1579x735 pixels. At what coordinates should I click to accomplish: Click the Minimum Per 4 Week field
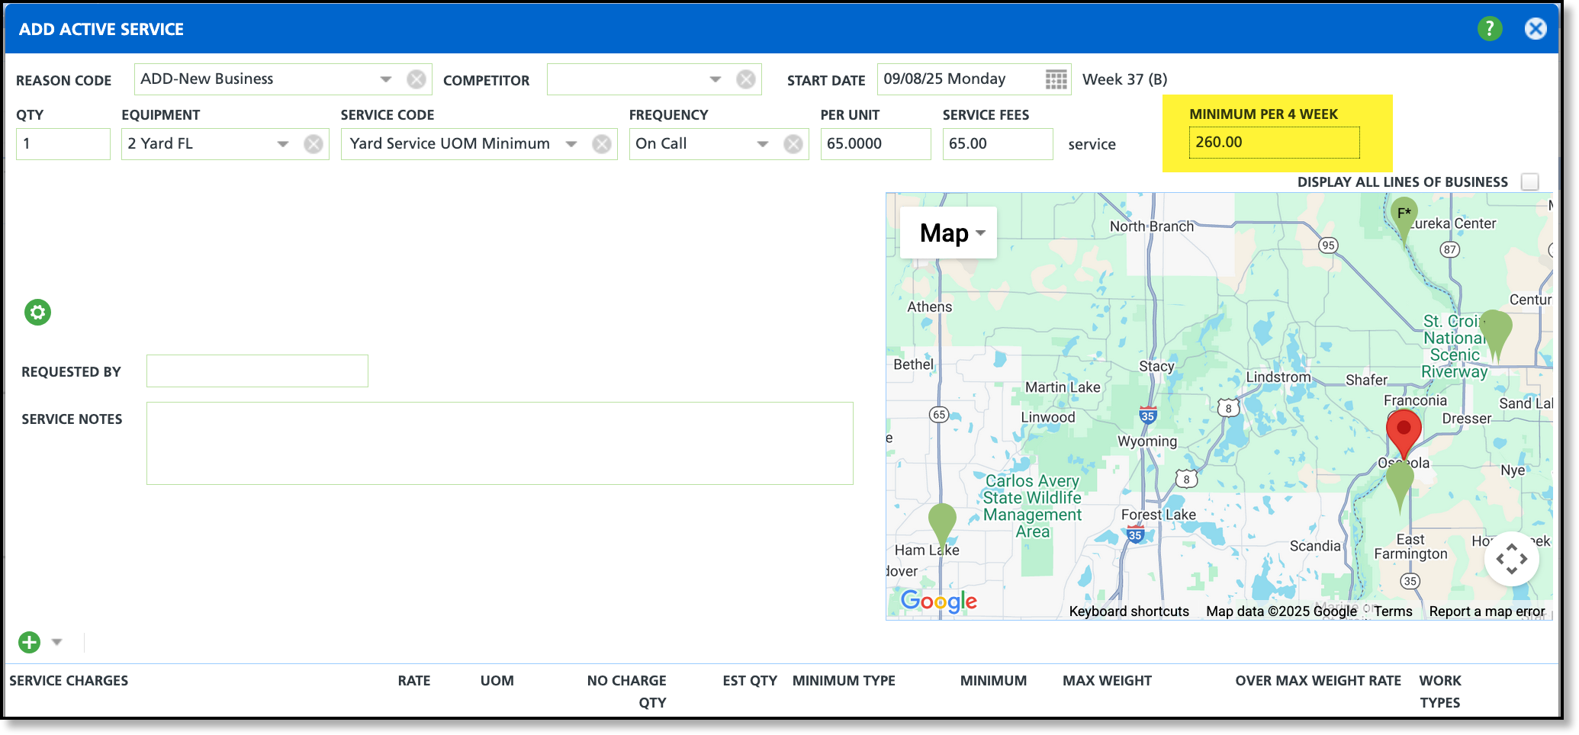click(1274, 143)
